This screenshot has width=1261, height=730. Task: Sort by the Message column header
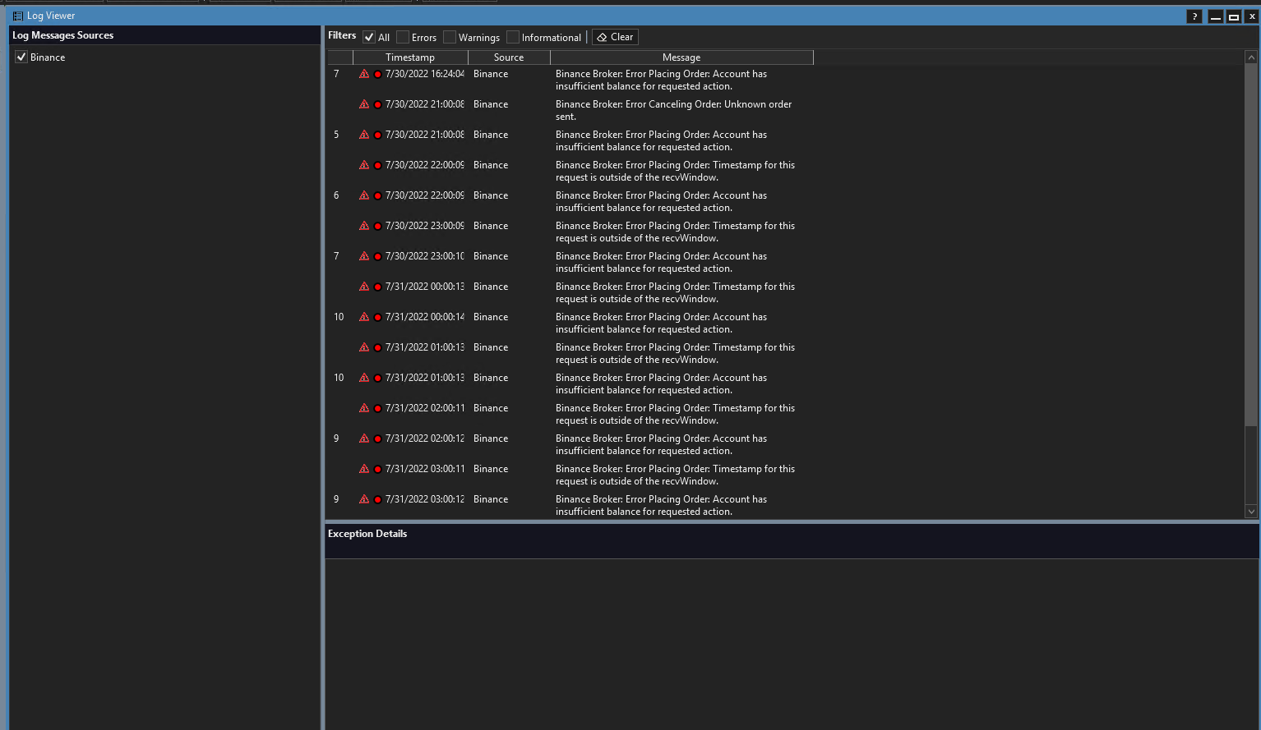681,57
